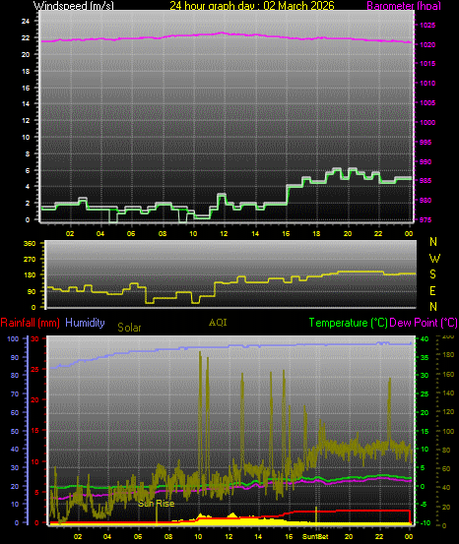Click the barometer axis value 975
The width and height of the screenshot is (459, 544).
click(426, 220)
